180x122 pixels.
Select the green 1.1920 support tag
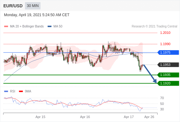click(x=168, y=83)
